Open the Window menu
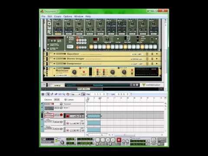Viewport: 208px width, 156px height. [x=79, y=16]
